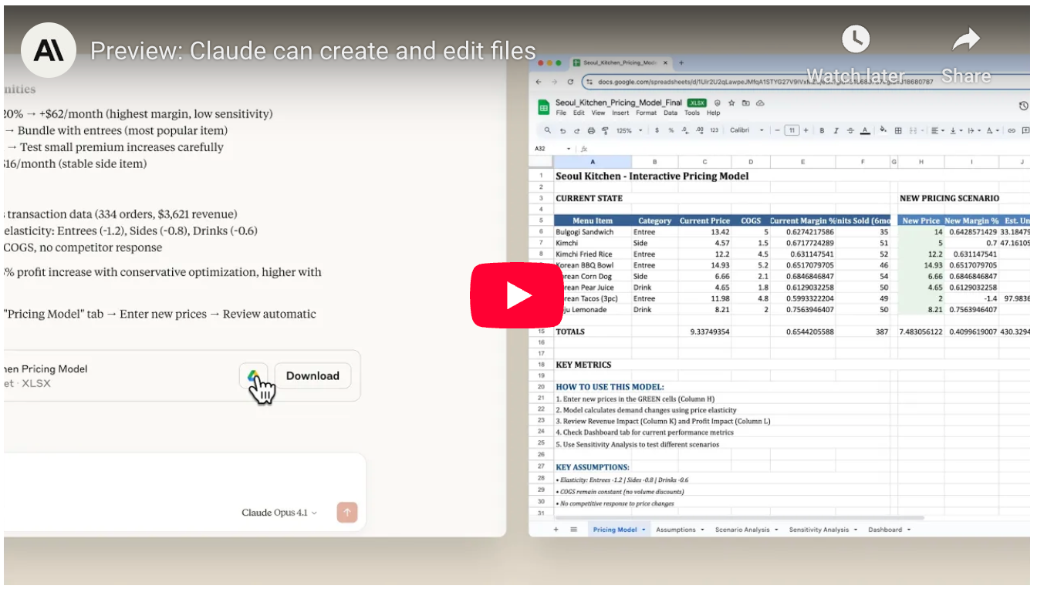Add a new sheet with plus
This screenshot has height=589, width=1037.
556,530
